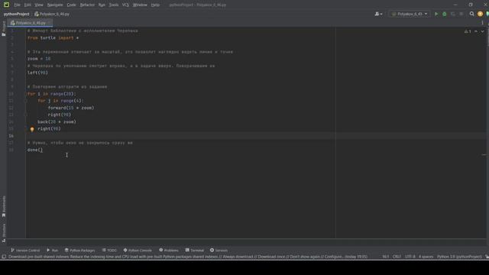Open the Run tool window tab
This screenshot has width=489, height=275.
tap(52, 250)
